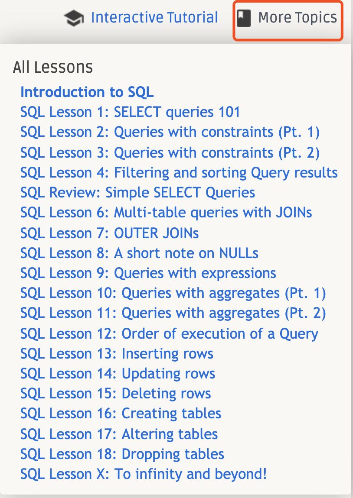This screenshot has height=498, width=353.
Task: Open the More Topics dropdown
Action: (288, 20)
